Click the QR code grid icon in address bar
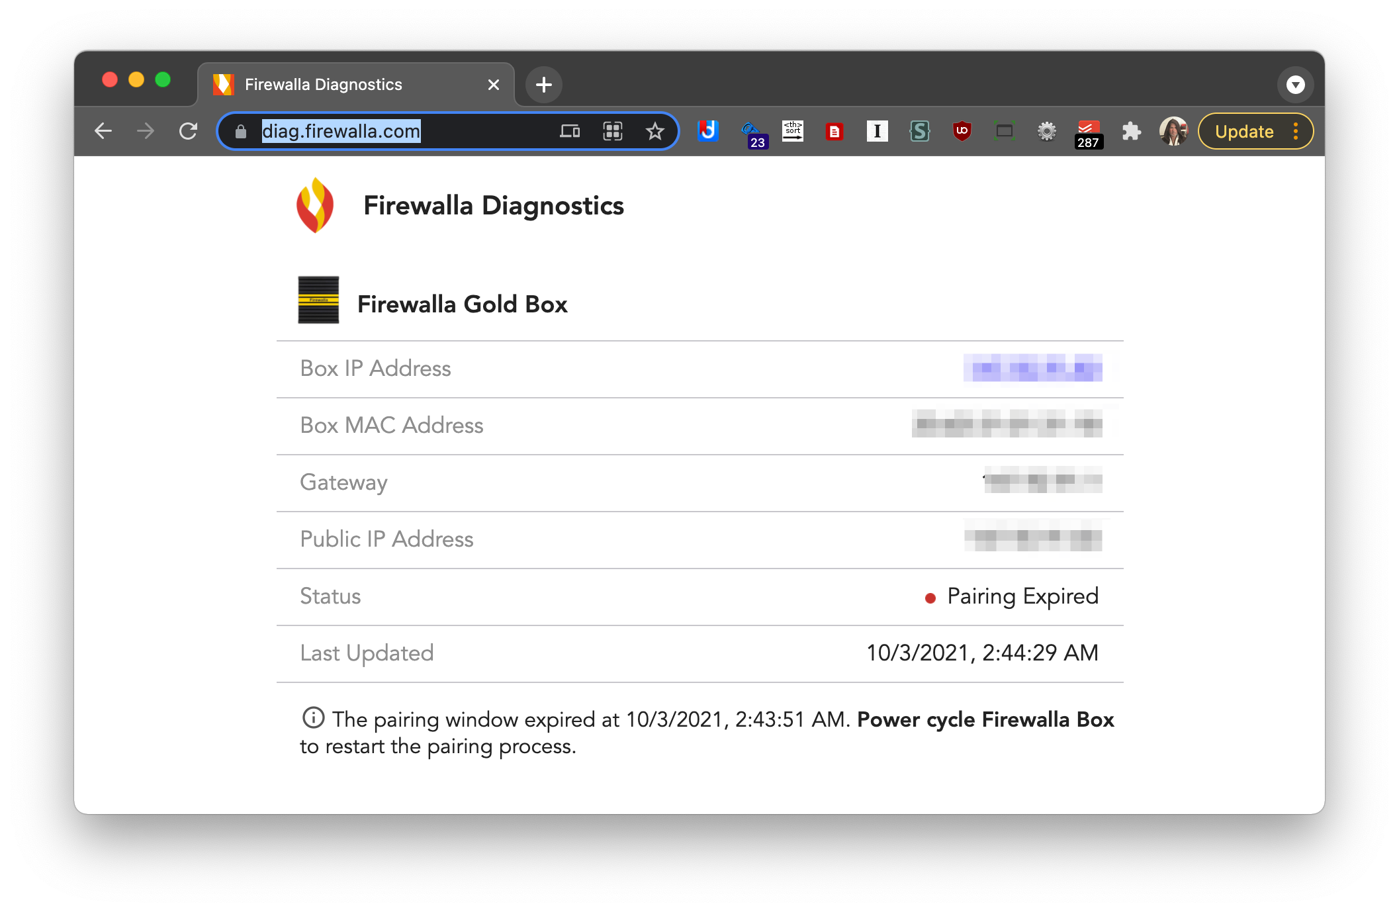Viewport: 1399px width, 912px height. tap(613, 131)
